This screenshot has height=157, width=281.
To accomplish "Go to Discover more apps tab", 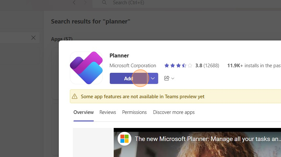I will click(x=174, y=112).
